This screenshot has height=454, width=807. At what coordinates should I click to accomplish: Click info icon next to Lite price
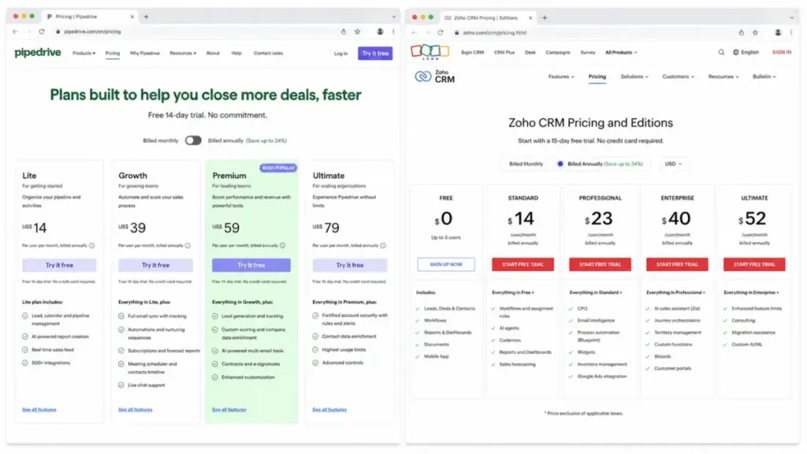pyautogui.click(x=91, y=246)
